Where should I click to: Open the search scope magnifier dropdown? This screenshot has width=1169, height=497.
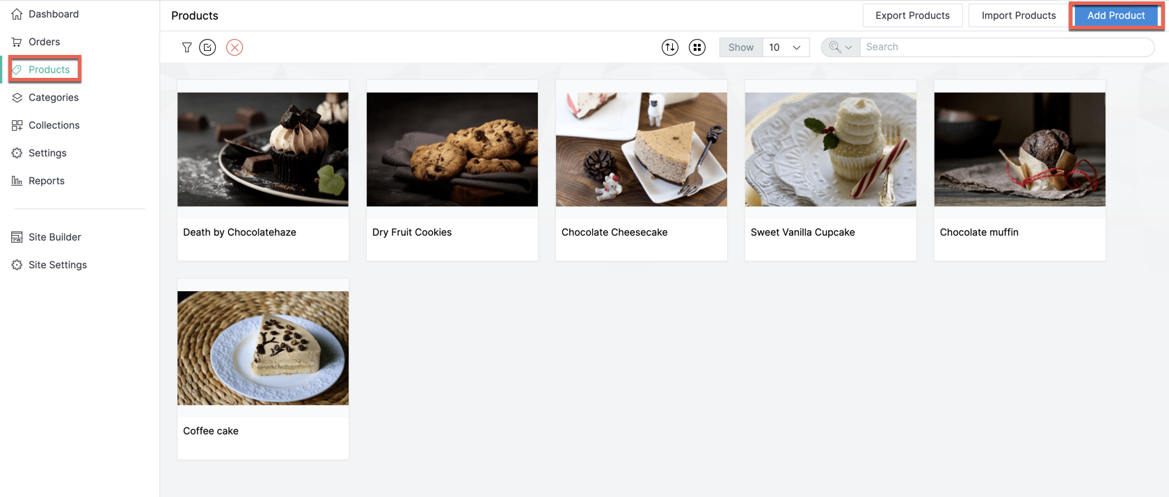coord(841,47)
